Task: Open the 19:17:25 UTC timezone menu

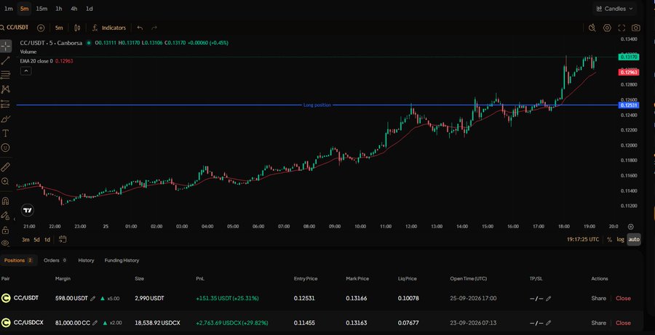Action: 583,240
